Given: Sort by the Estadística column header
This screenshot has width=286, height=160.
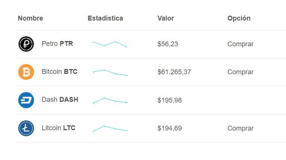Looking at the screenshot, I should click(105, 18).
